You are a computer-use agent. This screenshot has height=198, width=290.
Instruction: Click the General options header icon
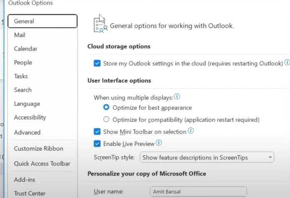point(100,25)
